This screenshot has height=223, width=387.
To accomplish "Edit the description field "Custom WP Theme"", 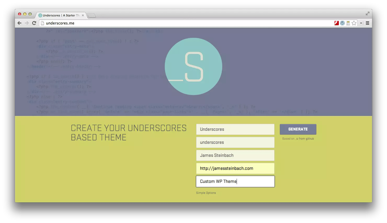I will tap(235, 182).
